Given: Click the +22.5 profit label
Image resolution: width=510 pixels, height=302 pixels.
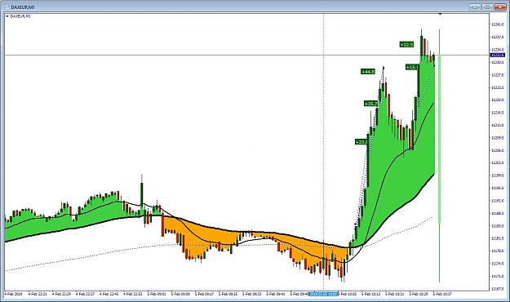Looking at the screenshot, I should (x=406, y=45).
